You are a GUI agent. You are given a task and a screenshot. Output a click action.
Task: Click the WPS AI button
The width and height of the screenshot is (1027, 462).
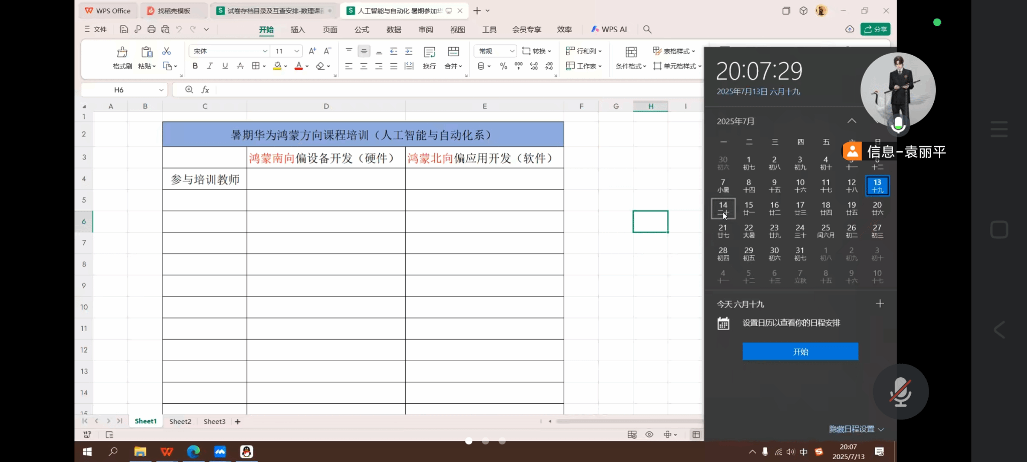coord(609,29)
